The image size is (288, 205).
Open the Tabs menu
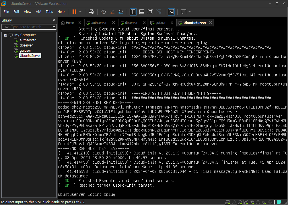click(x=49, y=11)
